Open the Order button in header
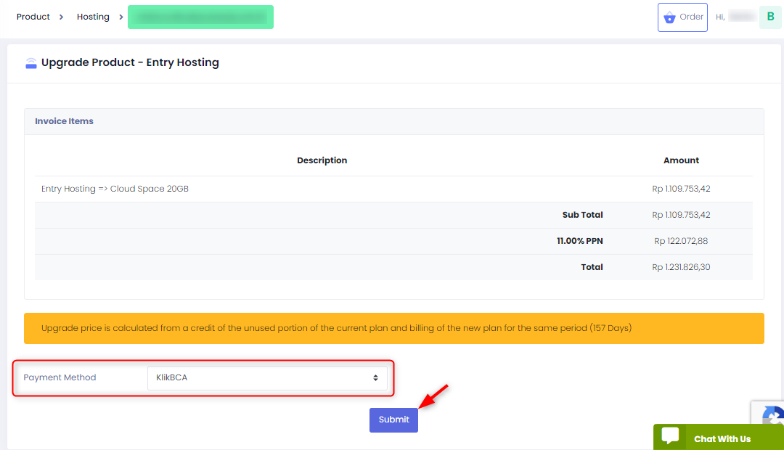This screenshot has width=784, height=450. tap(682, 17)
